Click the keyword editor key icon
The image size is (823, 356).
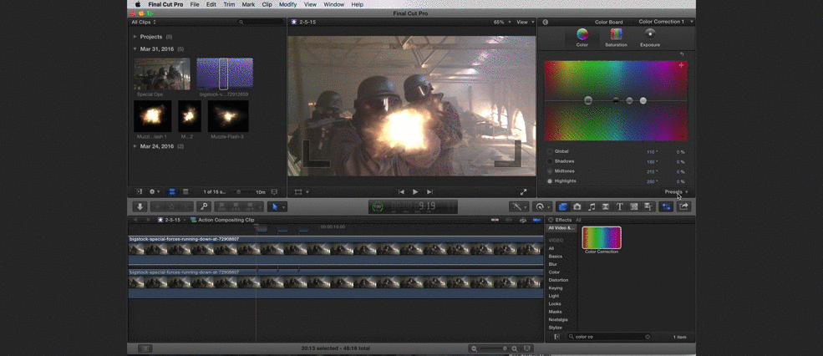click(x=203, y=206)
